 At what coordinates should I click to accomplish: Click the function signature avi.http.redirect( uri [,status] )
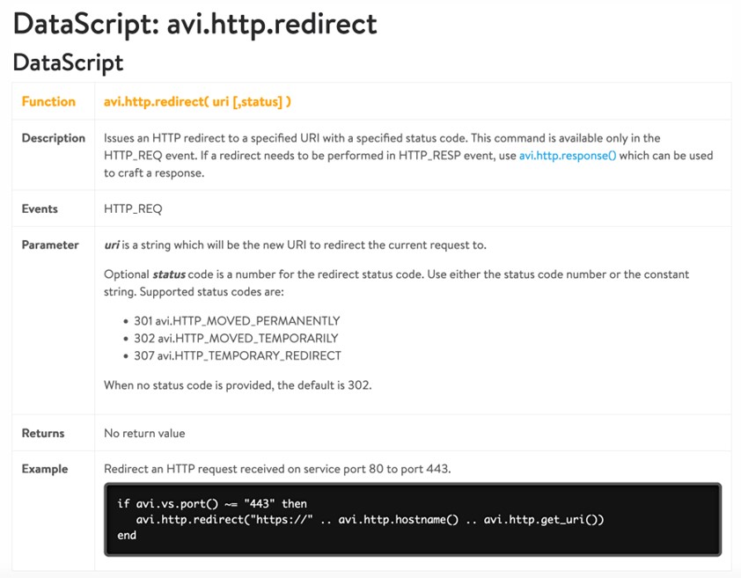[x=197, y=101]
